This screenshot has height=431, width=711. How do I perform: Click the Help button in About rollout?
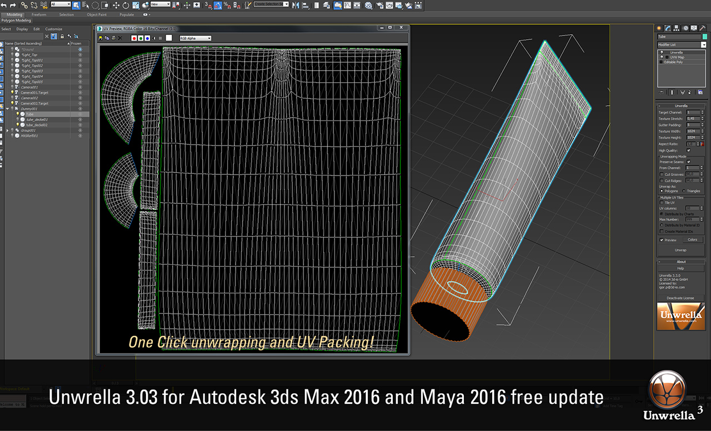click(x=682, y=268)
